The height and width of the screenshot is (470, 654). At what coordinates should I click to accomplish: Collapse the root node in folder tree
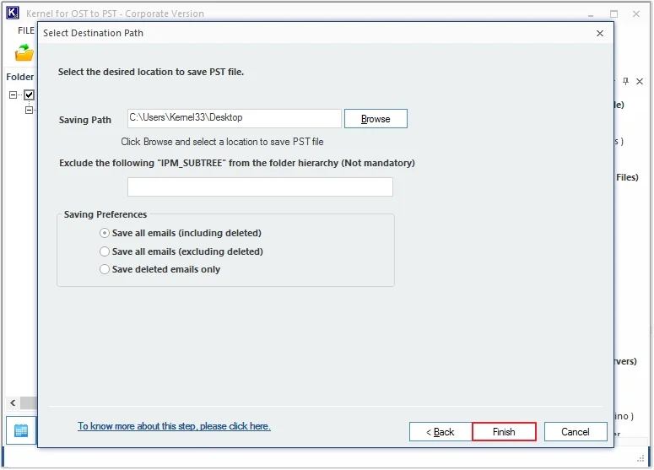click(x=13, y=95)
